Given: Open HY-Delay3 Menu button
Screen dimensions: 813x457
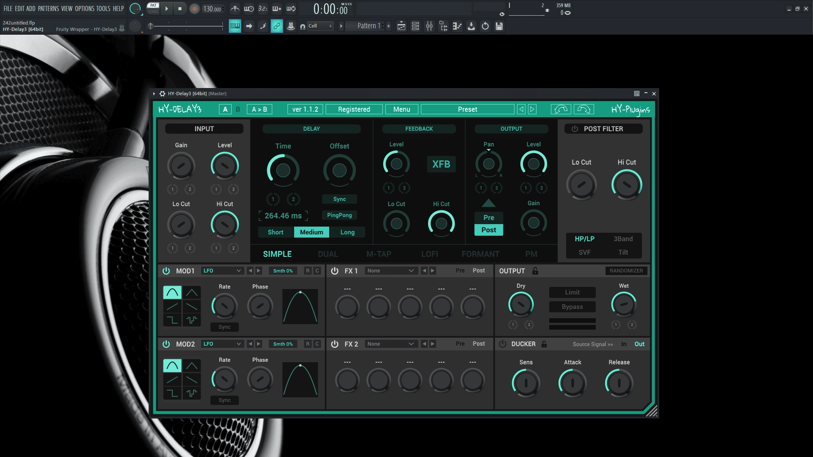Looking at the screenshot, I should click(401, 109).
